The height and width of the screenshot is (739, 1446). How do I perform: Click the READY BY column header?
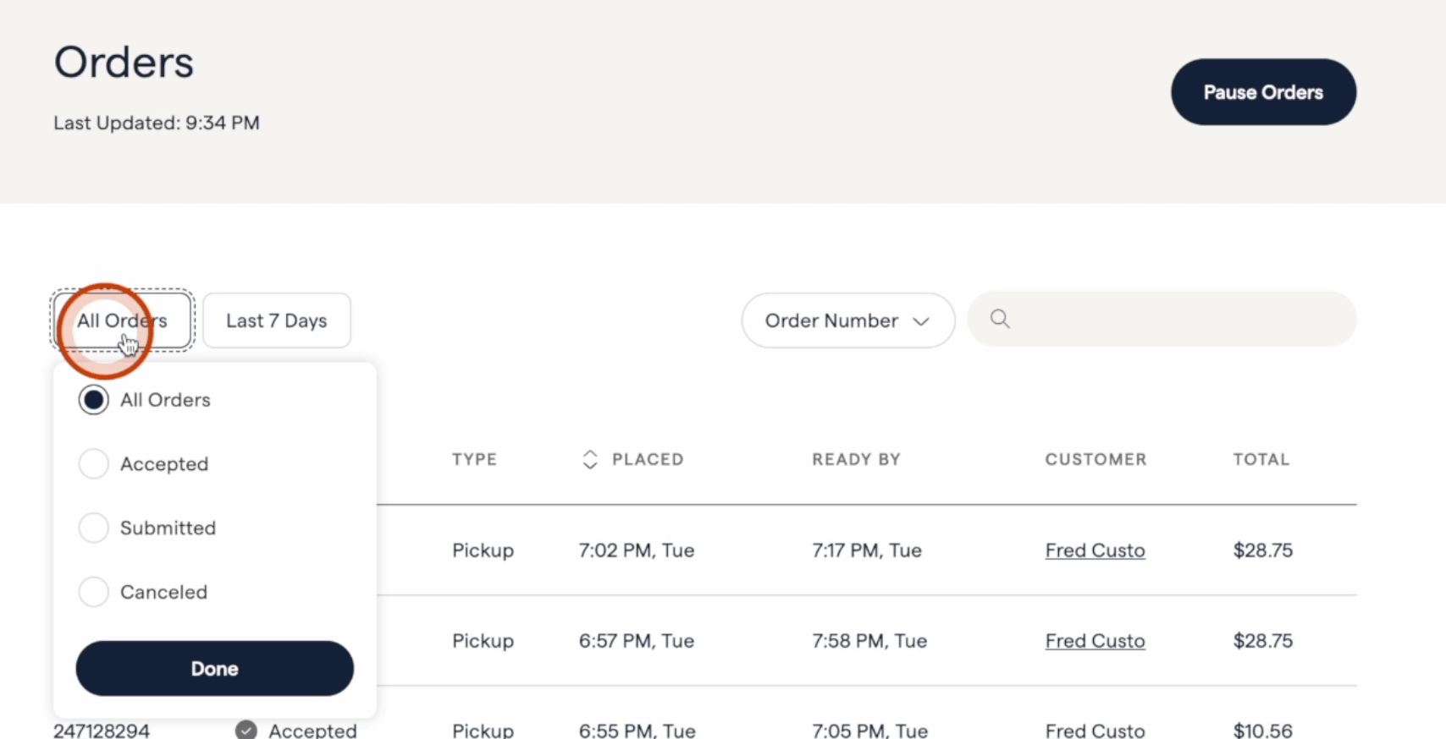(x=856, y=459)
